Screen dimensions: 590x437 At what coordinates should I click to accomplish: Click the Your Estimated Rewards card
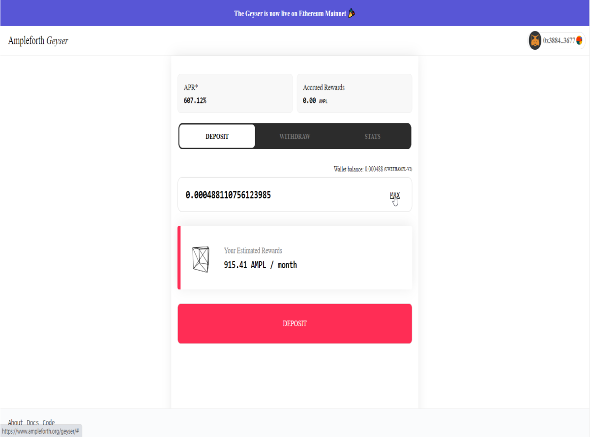[x=295, y=258]
